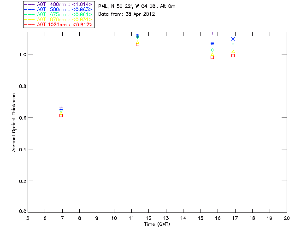The width and height of the screenshot is (295, 236).
Task: Click the blue asterisk marker before time 16
Action: (212, 44)
